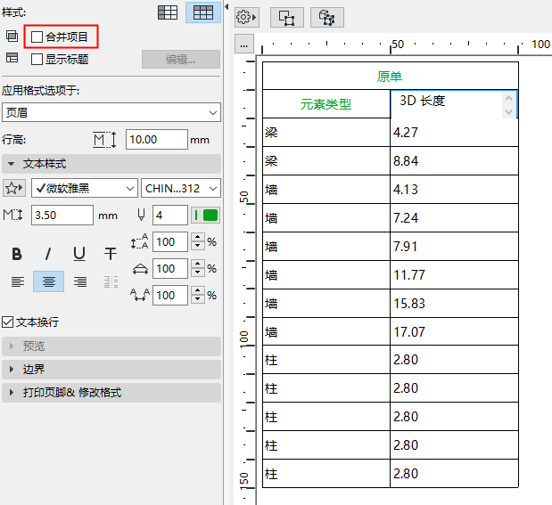
Task: Decrease the width scale percentage
Action: click(198, 273)
